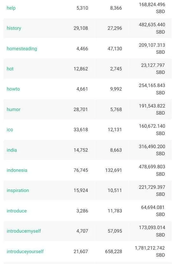Click the humor tag link
This screenshot has width=172, height=264.
click(14, 109)
